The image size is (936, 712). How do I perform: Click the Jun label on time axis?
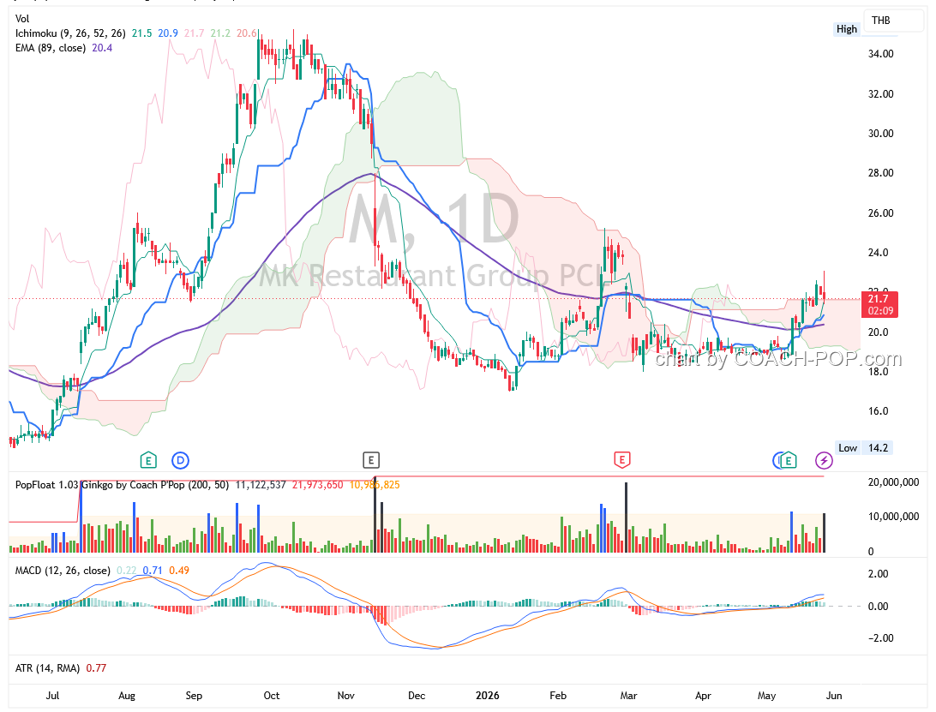tap(834, 696)
